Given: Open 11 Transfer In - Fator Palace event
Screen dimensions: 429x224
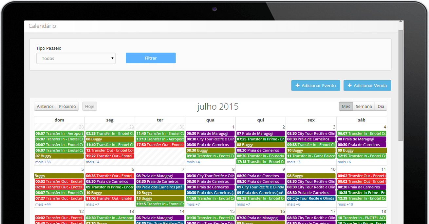Looking at the screenshot, I should click(x=311, y=156).
